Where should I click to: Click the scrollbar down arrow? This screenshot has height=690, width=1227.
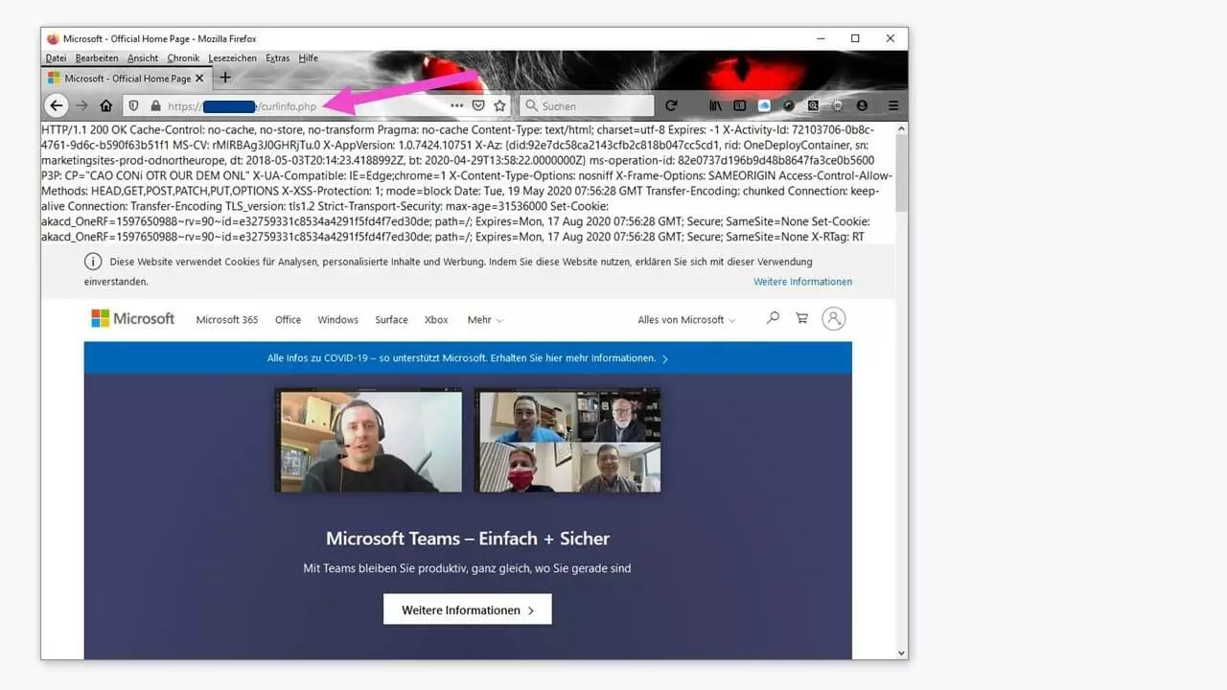[901, 653]
